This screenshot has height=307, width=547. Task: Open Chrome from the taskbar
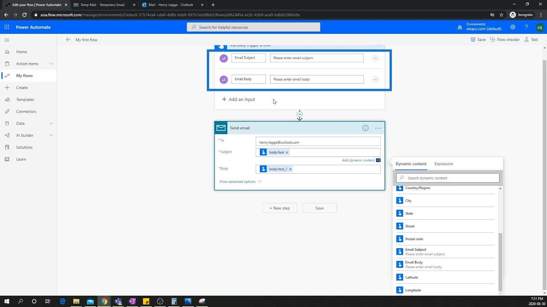104,301
